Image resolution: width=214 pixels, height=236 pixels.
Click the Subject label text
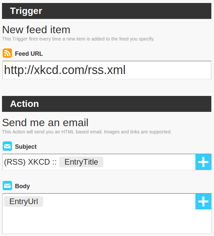(26, 147)
